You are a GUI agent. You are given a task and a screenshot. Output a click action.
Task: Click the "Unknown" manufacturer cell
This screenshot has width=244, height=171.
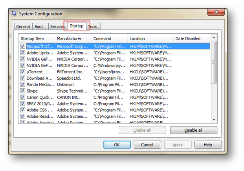pyautogui.click(x=65, y=85)
